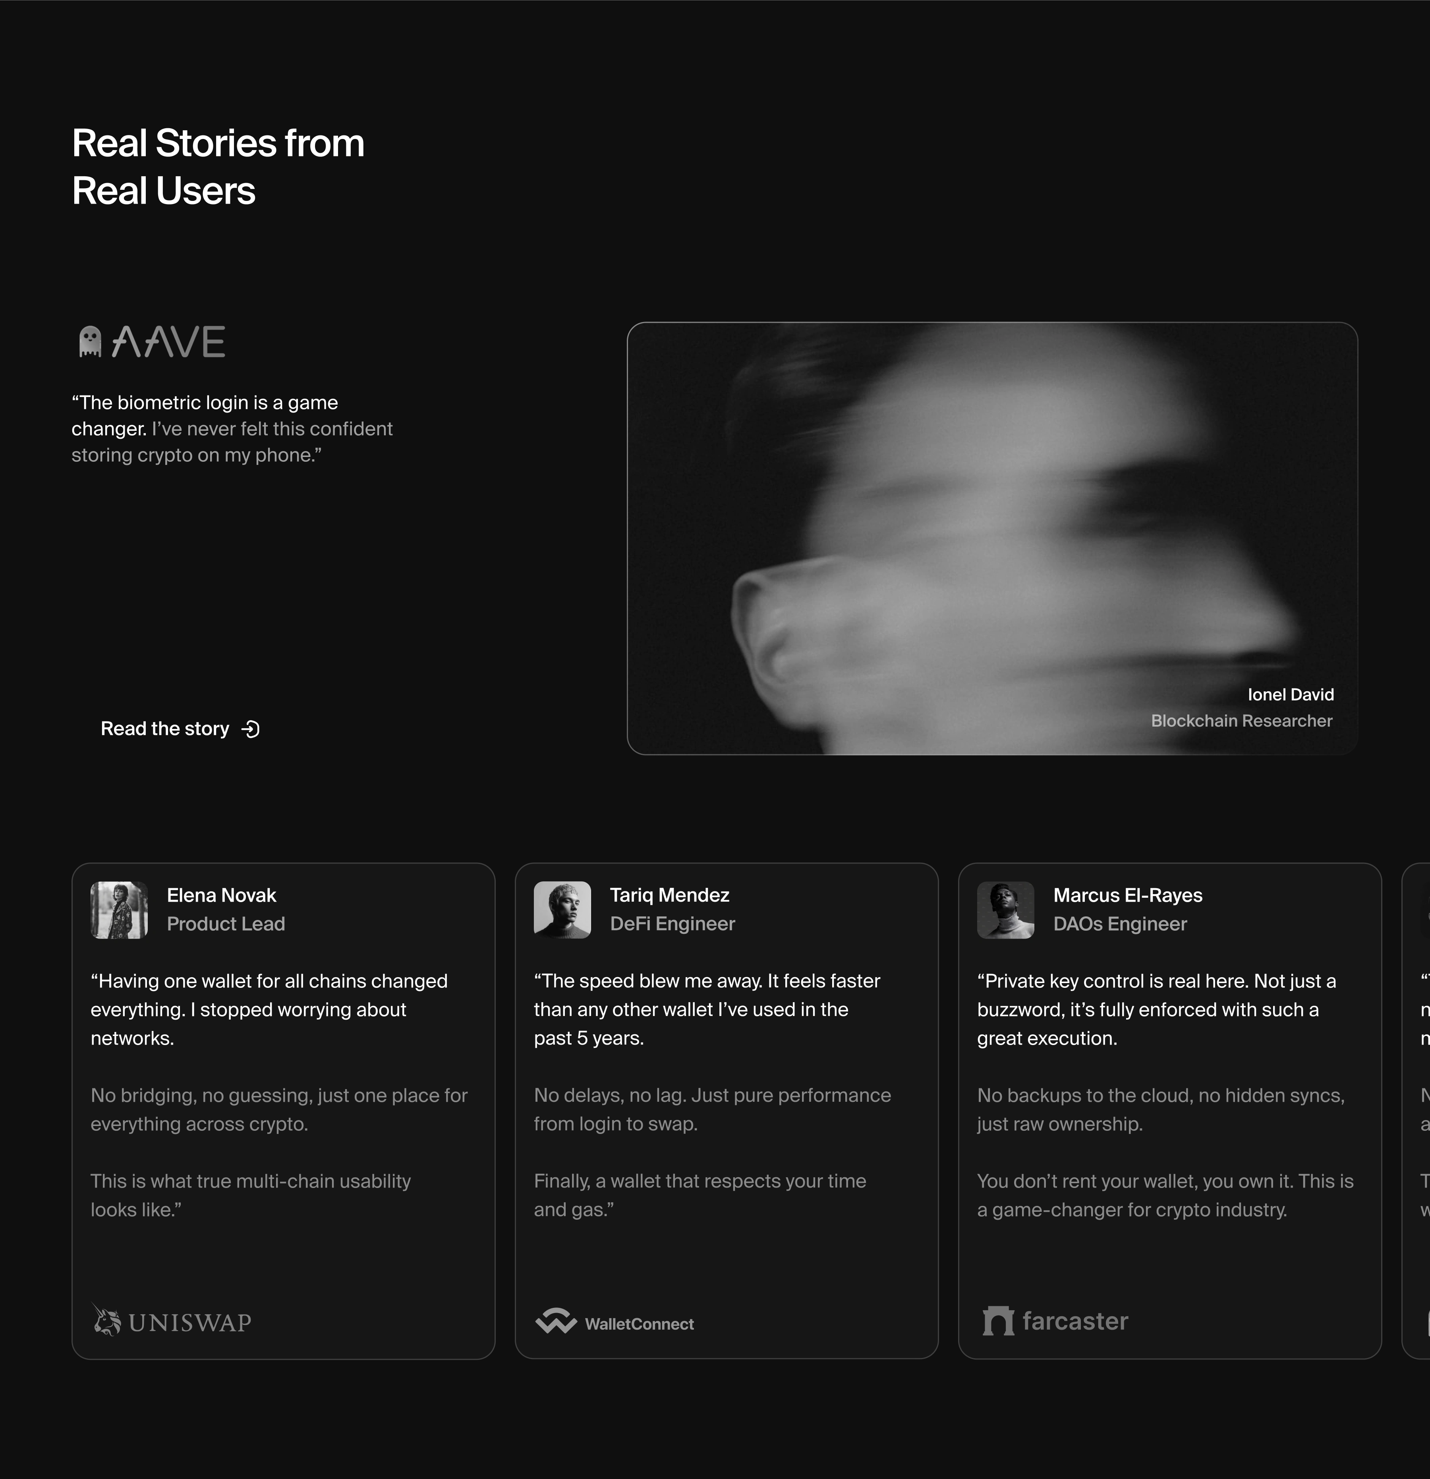
Task: Open Tariq Mendez's avatar photo
Action: pyautogui.click(x=562, y=910)
